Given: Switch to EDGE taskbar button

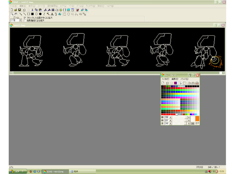Looking at the screenshot, I should point(55,171).
